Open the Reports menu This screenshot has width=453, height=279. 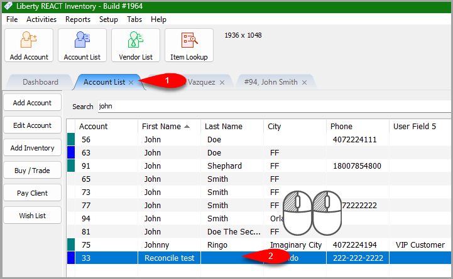[x=78, y=19]
